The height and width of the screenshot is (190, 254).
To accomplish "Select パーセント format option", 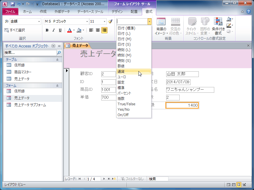I will pos(134,93).
